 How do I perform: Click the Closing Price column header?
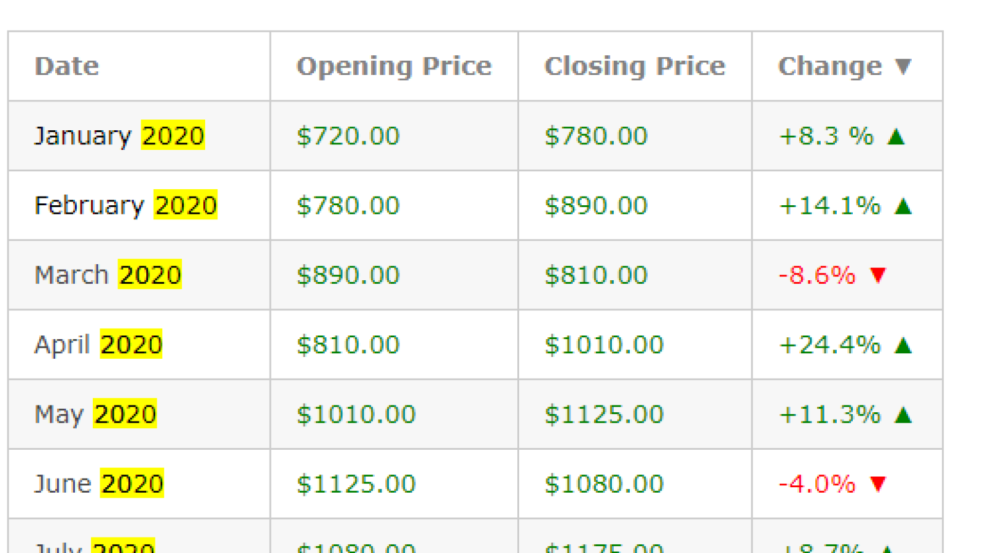point(635,66)
